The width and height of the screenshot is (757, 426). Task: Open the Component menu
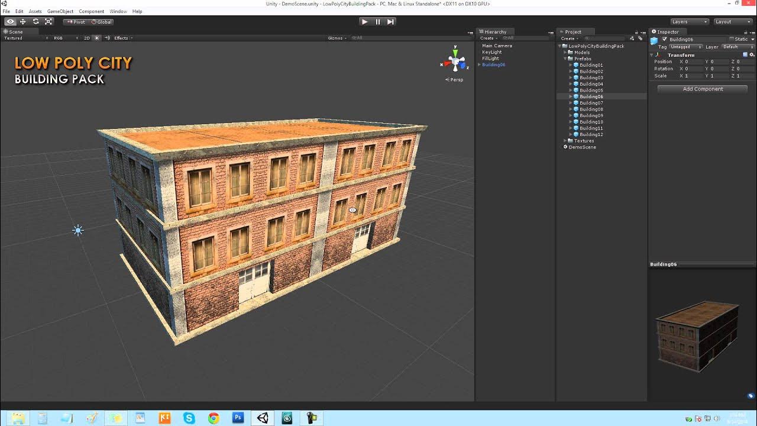pos(92,11)
